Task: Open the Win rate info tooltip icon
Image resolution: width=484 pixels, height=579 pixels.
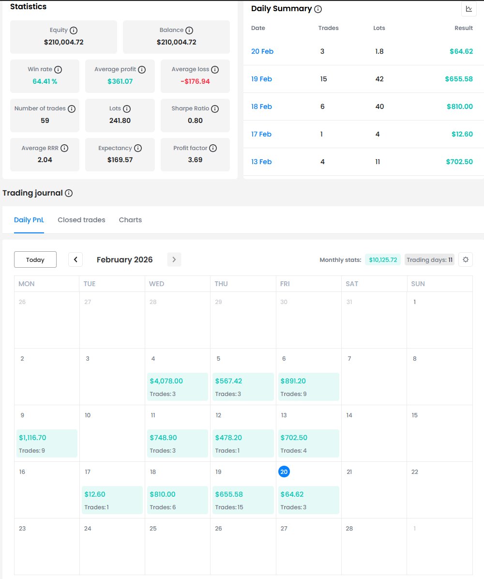Action: (58, 69)
